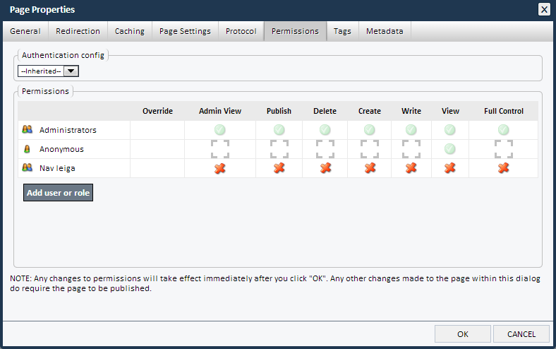Close the Page Properties dialog
The height and width of the screenshot is (349, 556).
[x=544, y=9]
